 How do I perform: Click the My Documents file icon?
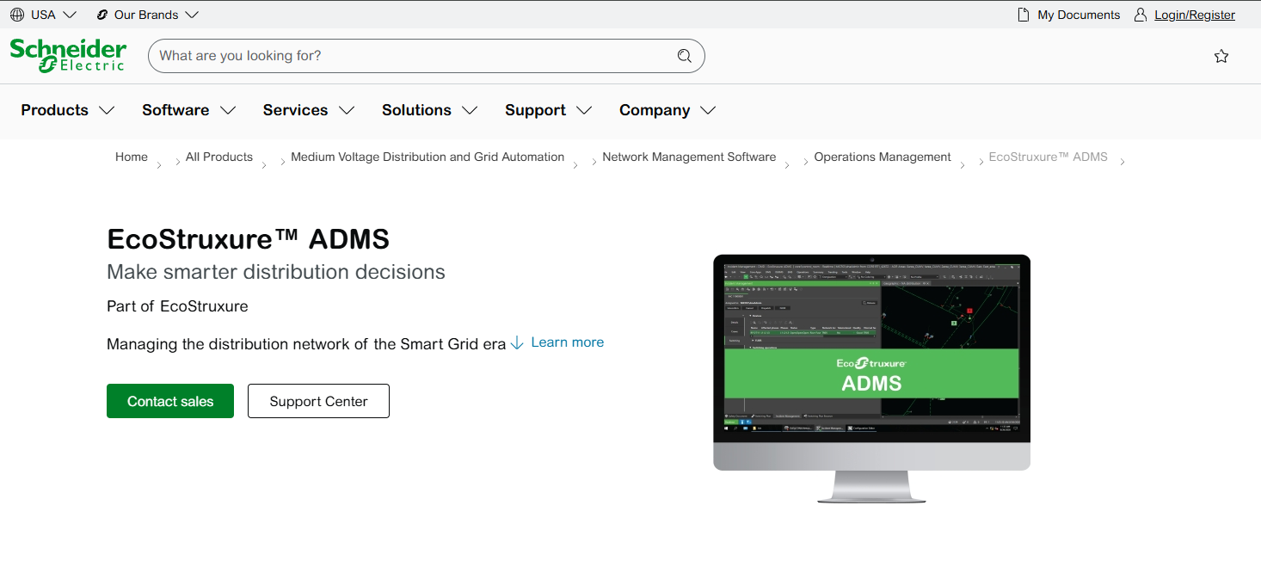pyautogui.click(x=1024, y=15)
